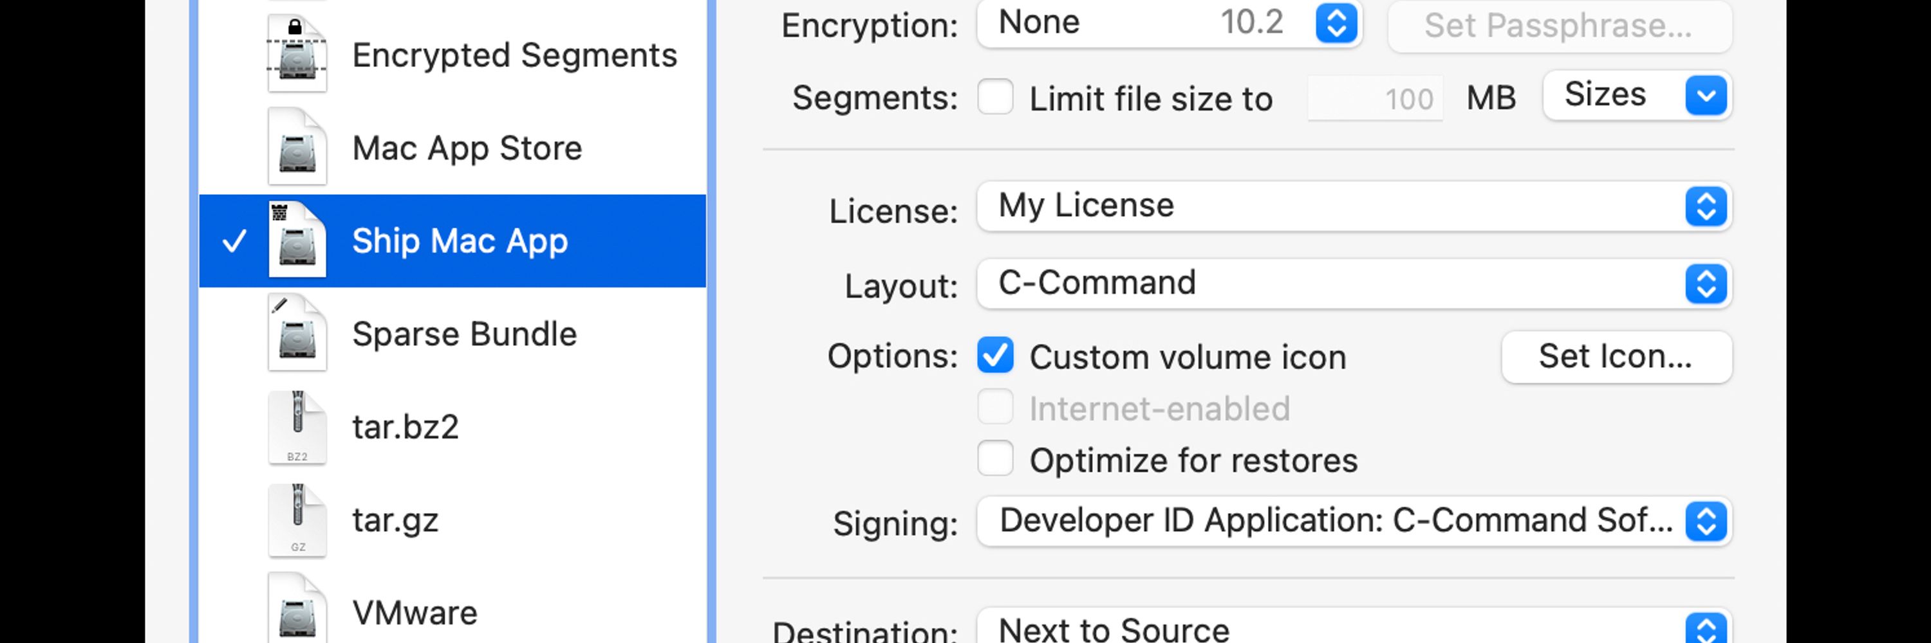Click the Mac App Store configuration icon

297,147
